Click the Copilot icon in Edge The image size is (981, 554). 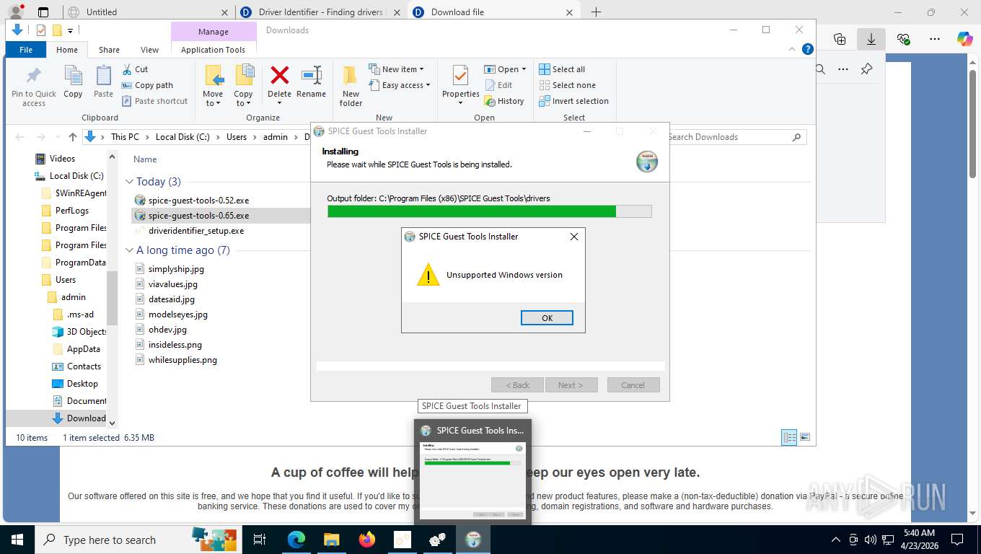tap(964, 39)
